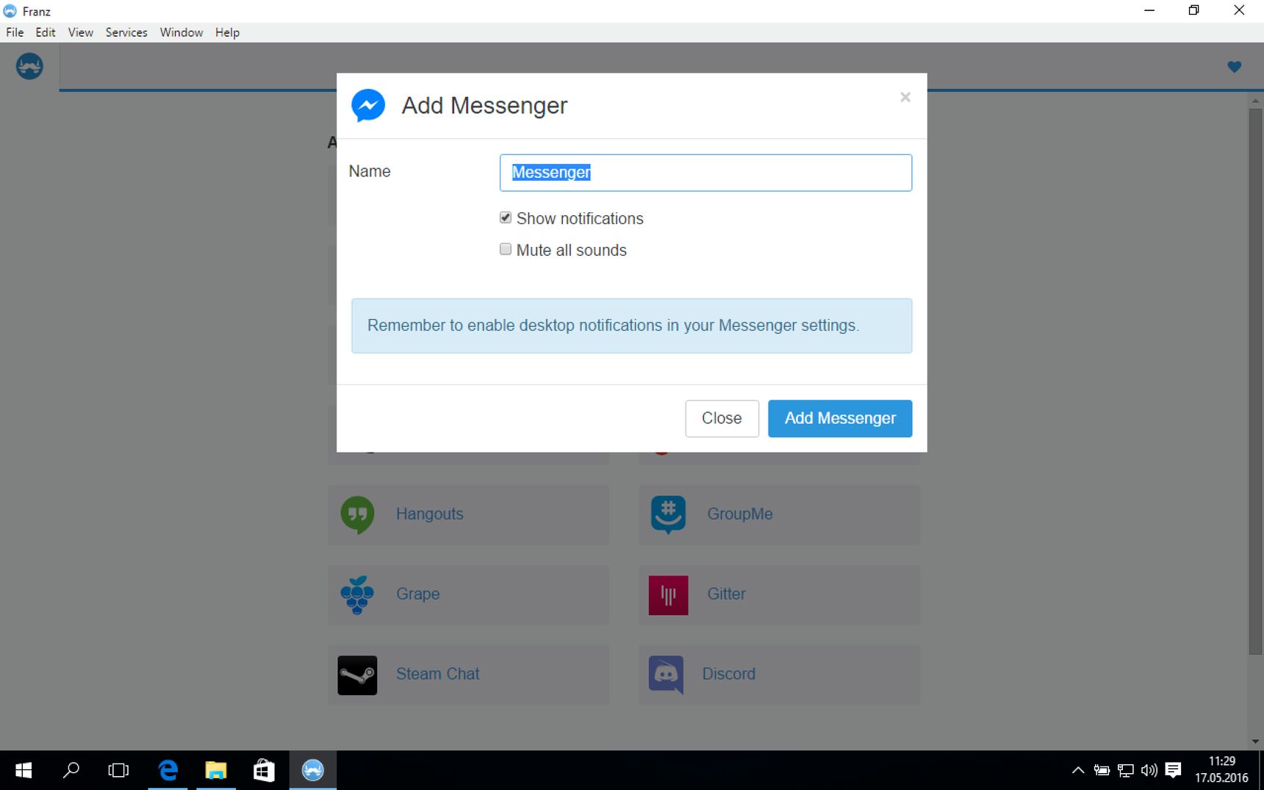Screen dimensions: 1264x790
Task: Open Windows Store from taskbar
Action: (264, 770)
